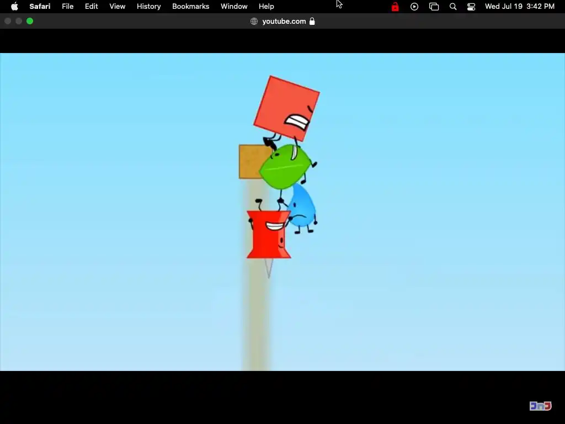Open the View menu
565x424 pixels.
click(x=117, y=7)
